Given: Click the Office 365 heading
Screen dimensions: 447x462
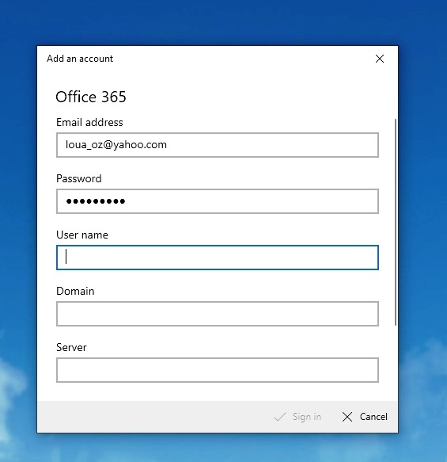Looking at the screenshot, I should coord(91,97).
